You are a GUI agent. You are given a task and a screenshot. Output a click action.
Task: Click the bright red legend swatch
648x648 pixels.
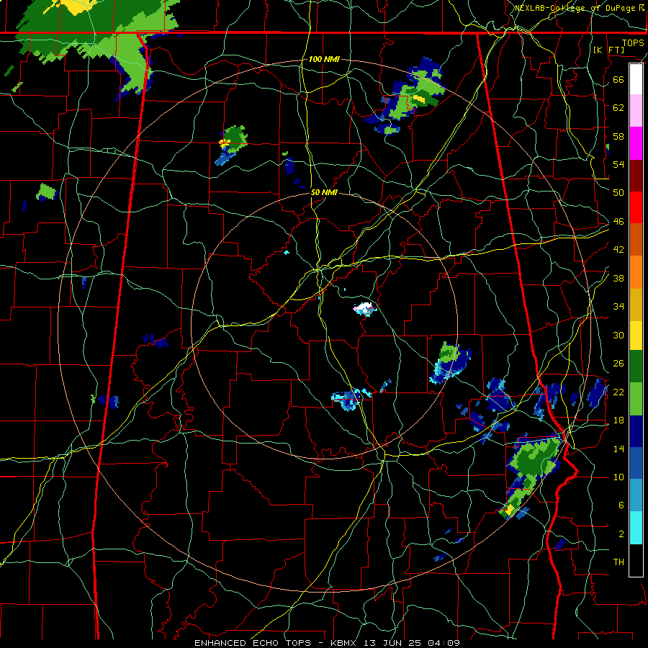[636, 207]
